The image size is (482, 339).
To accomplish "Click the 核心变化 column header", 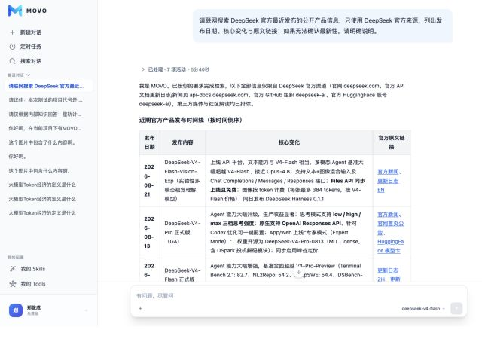I will coord(289,142).
